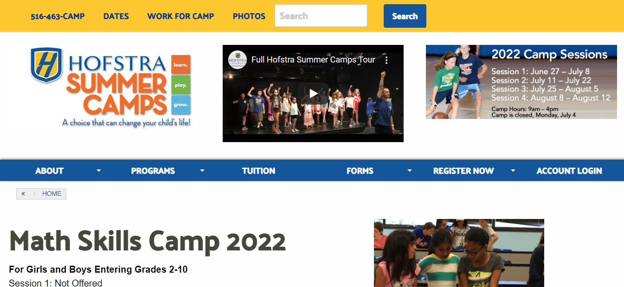Click the blue Search button

405,16
